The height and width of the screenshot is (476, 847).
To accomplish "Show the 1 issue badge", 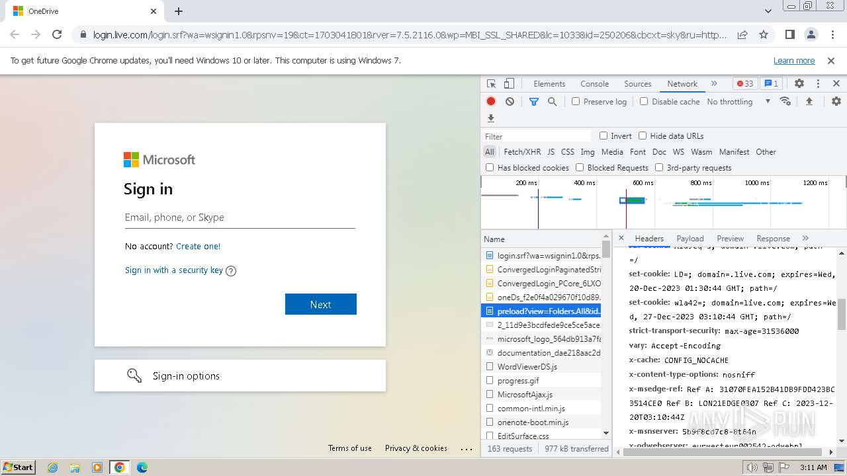I will click(x=771, y=84).
